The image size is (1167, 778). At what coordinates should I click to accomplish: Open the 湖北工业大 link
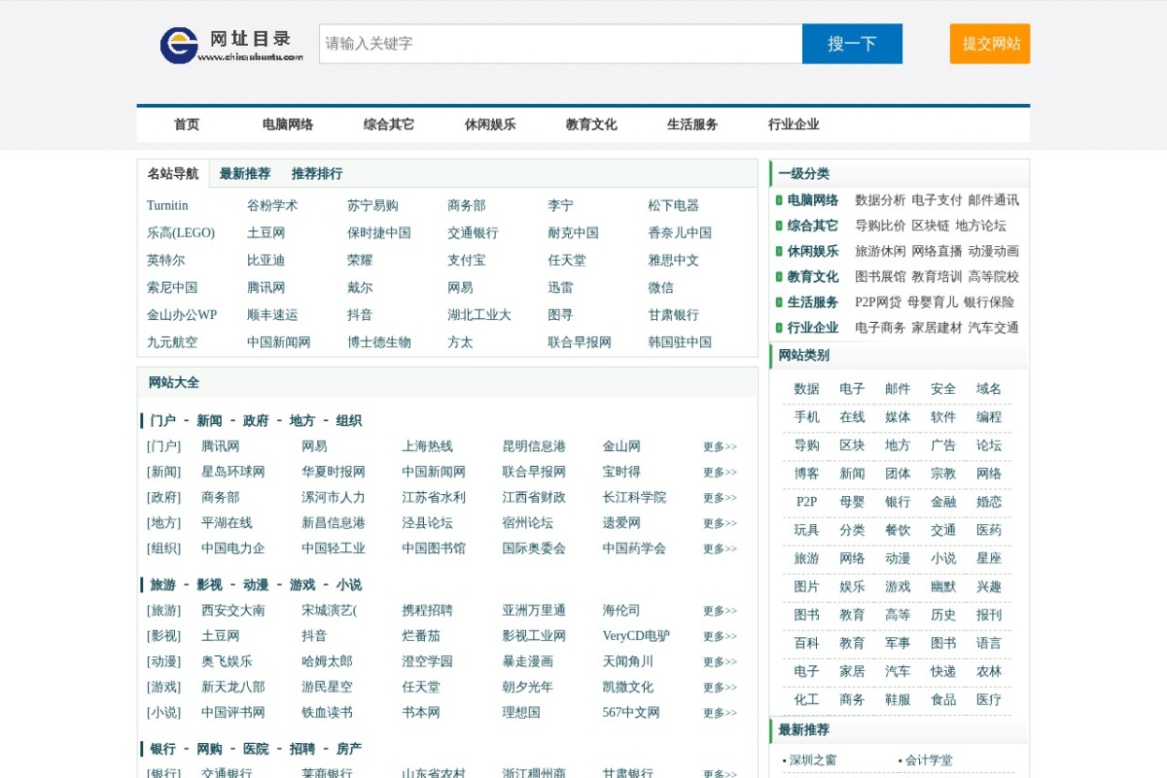479,315
